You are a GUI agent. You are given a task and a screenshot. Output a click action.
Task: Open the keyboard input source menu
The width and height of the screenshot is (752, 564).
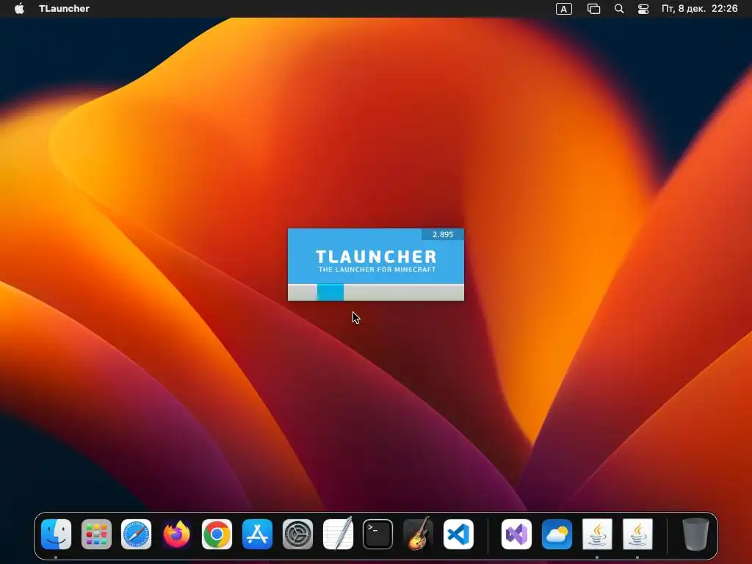pos(563,9)
